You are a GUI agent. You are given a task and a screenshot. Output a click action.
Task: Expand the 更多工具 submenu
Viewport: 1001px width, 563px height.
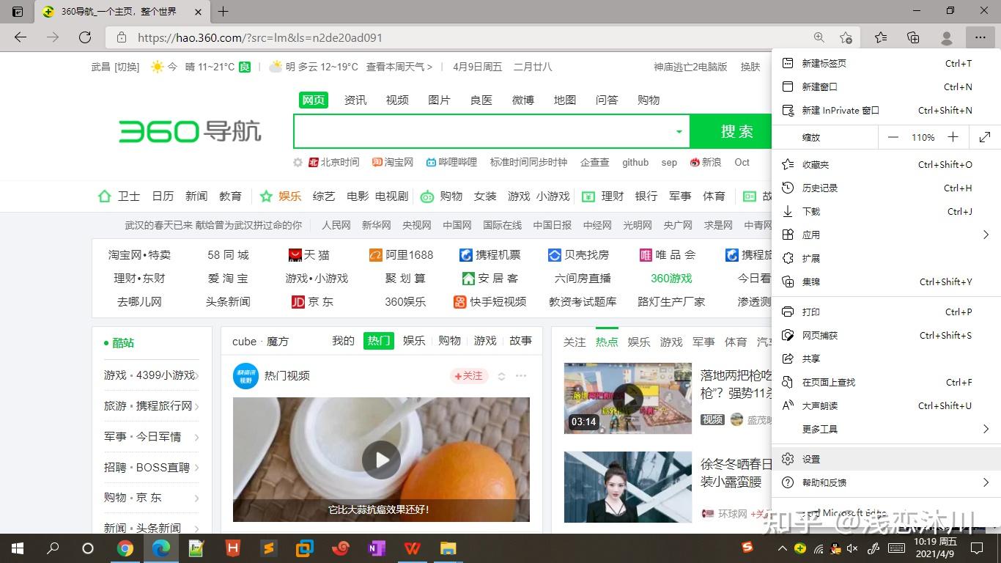coord(887,430)
